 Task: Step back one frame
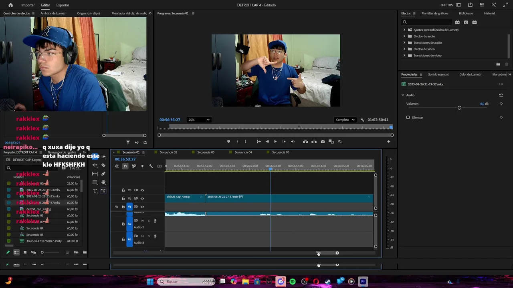tap(267, 142)
